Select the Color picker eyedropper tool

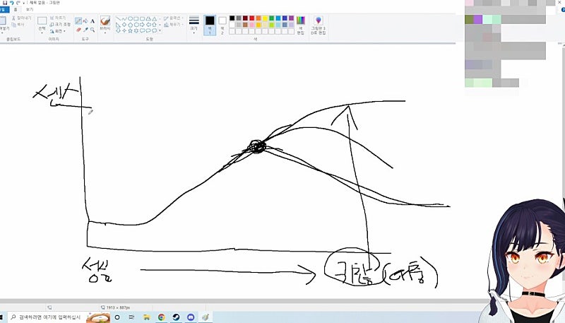[85, 30]
